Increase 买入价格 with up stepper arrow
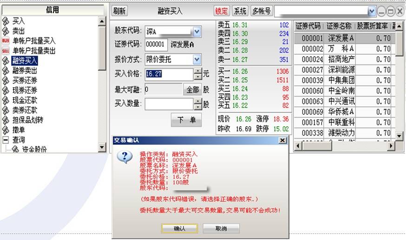This screenshot has height=240, width=406. point(198,71)
